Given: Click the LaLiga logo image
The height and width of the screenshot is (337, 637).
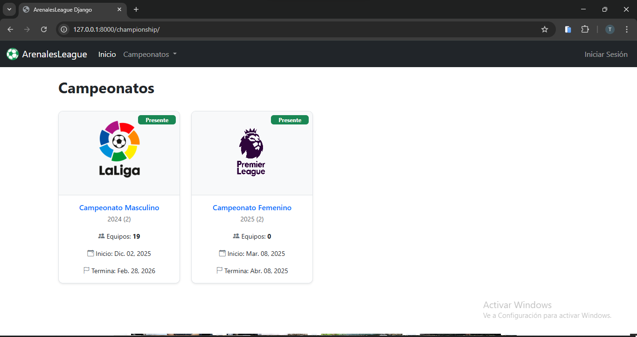Looking at the screenshot, I should 119,149.
